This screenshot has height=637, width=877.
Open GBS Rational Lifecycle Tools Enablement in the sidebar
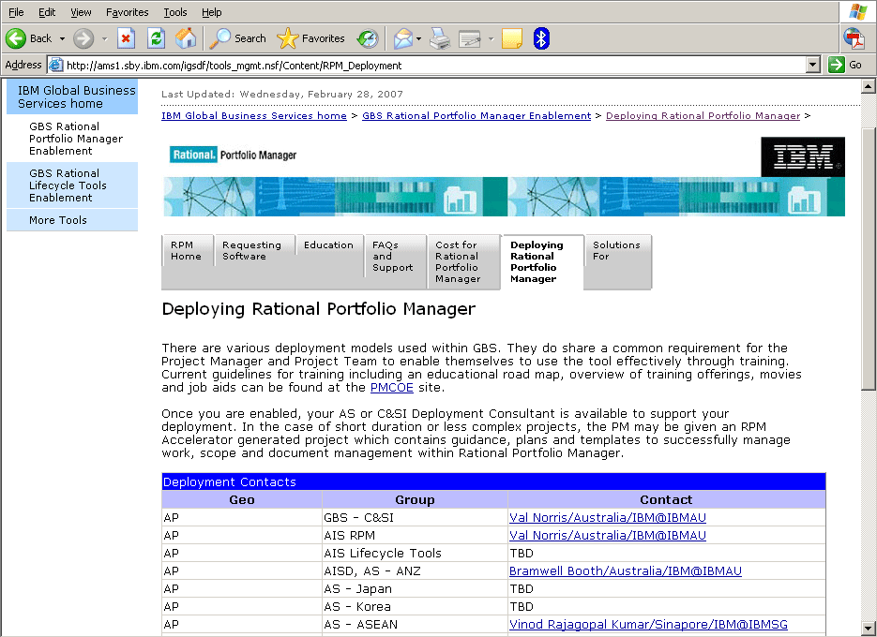[72, 185]
